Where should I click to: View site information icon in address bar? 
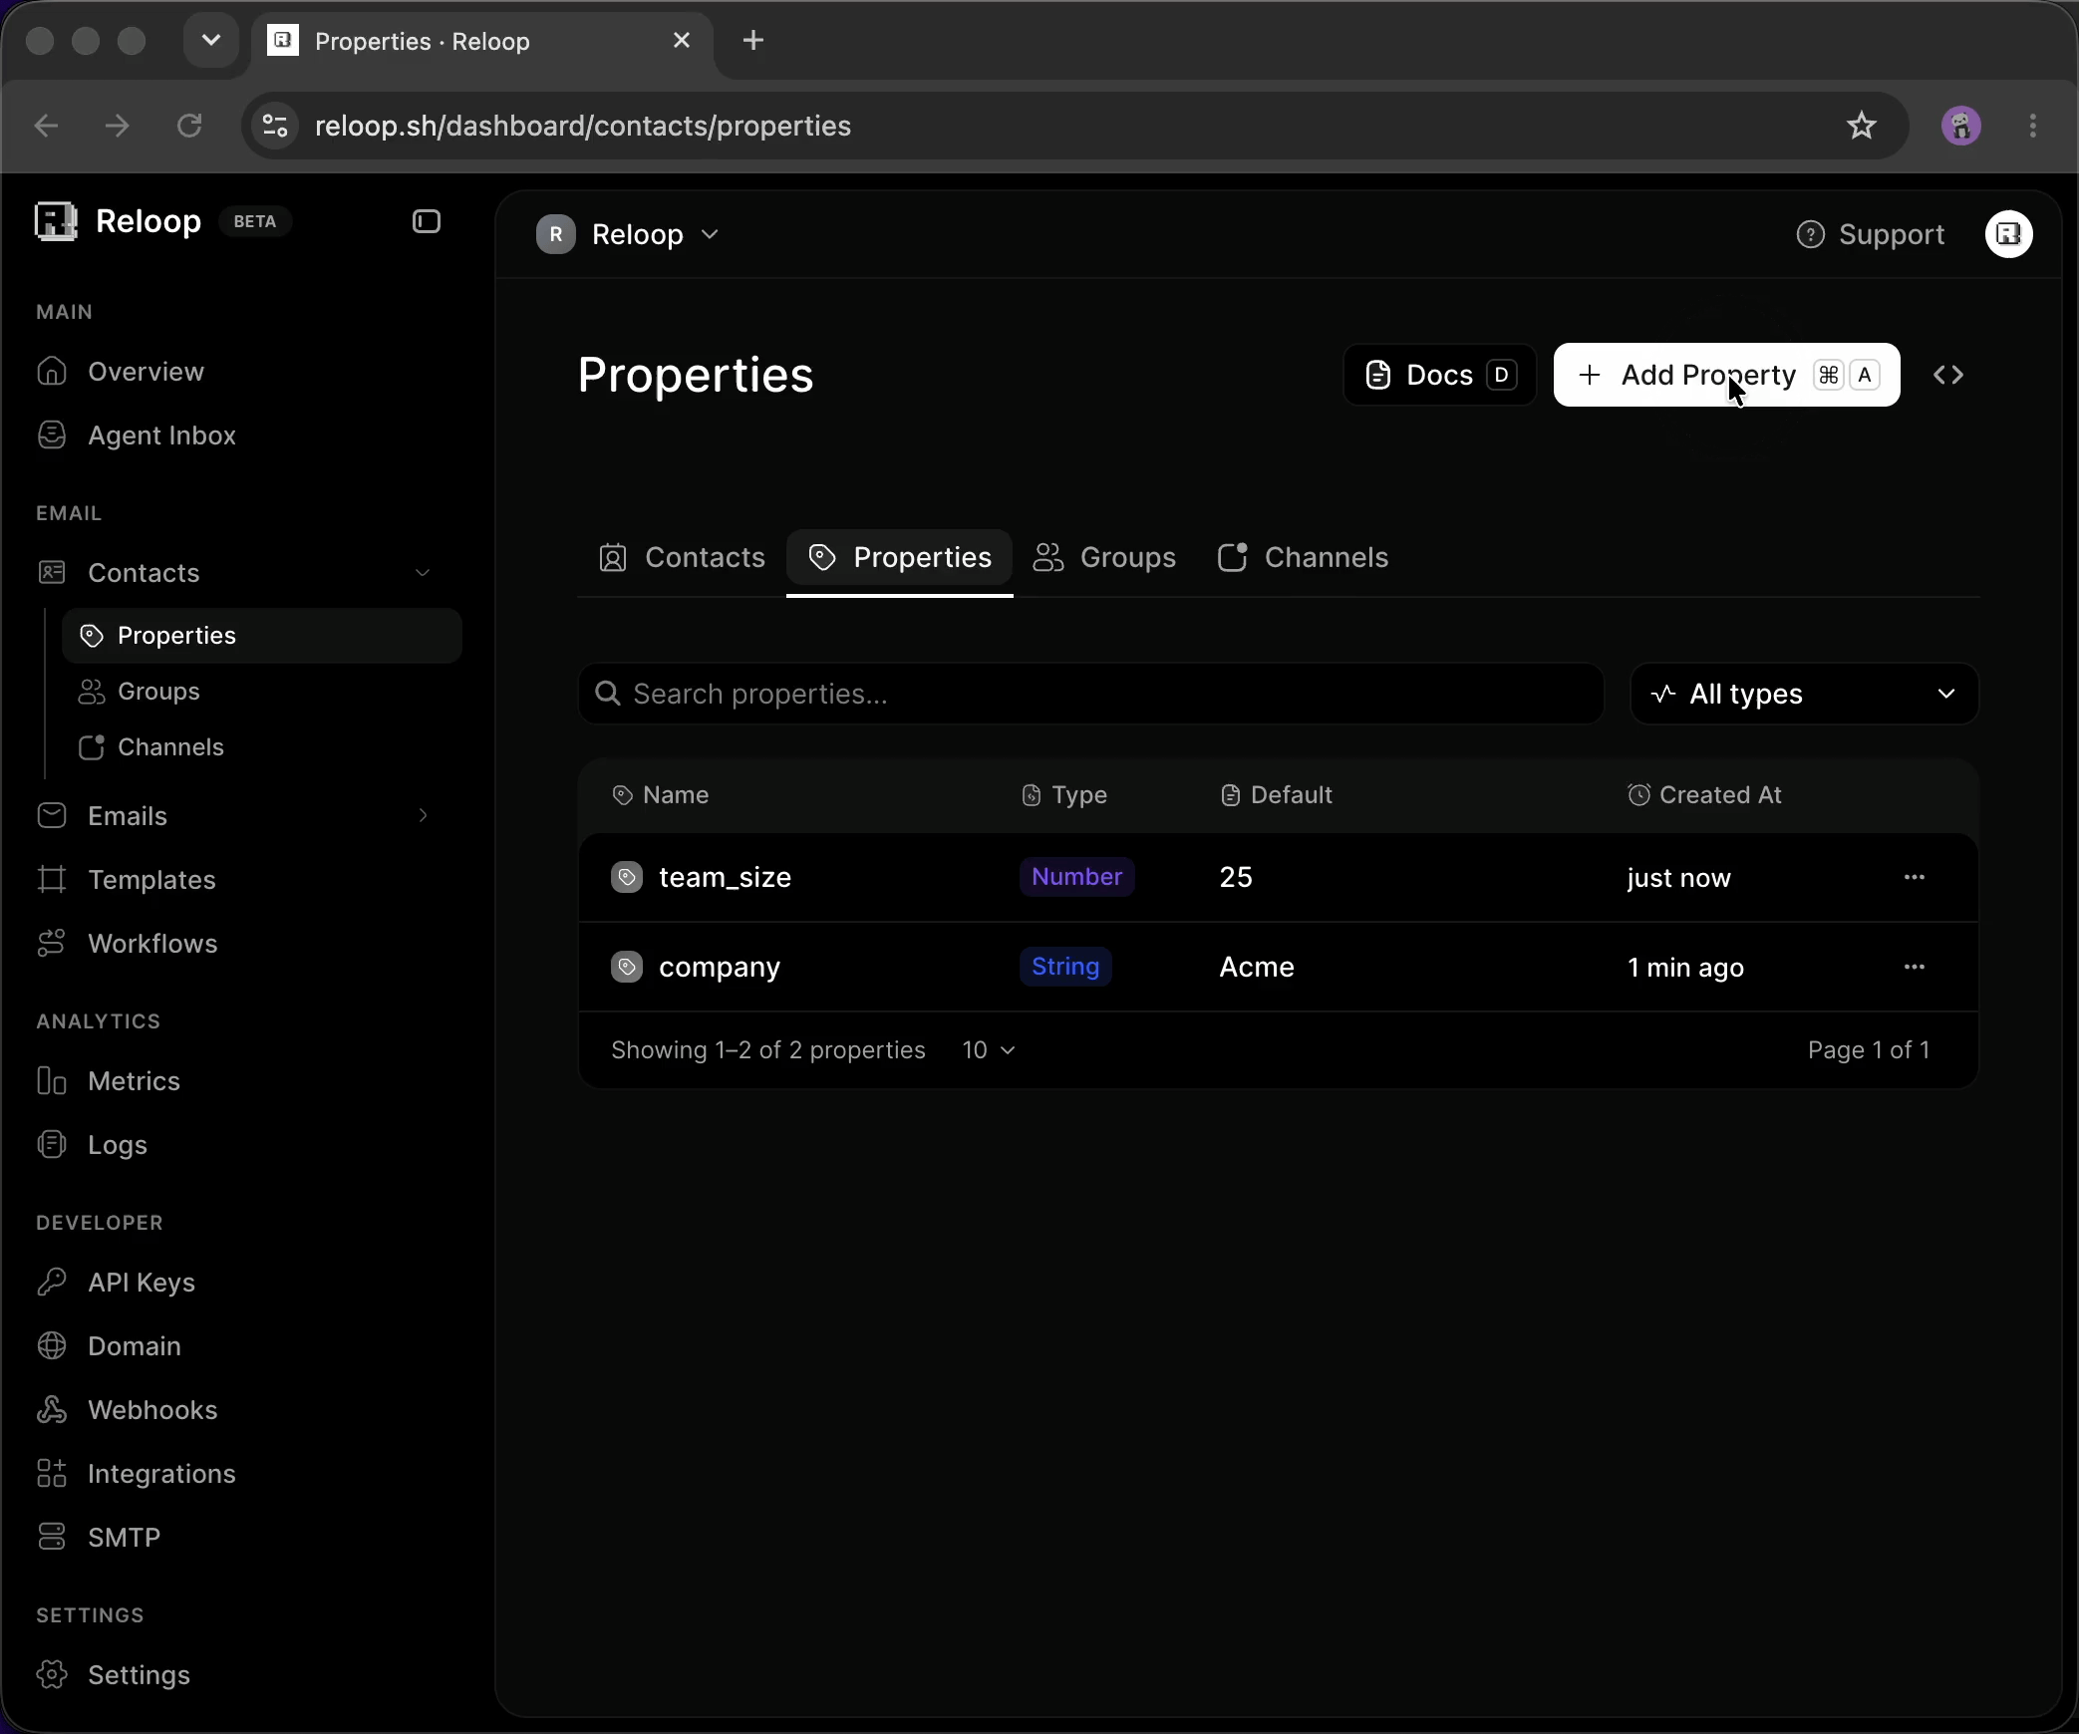coord(275,126)
